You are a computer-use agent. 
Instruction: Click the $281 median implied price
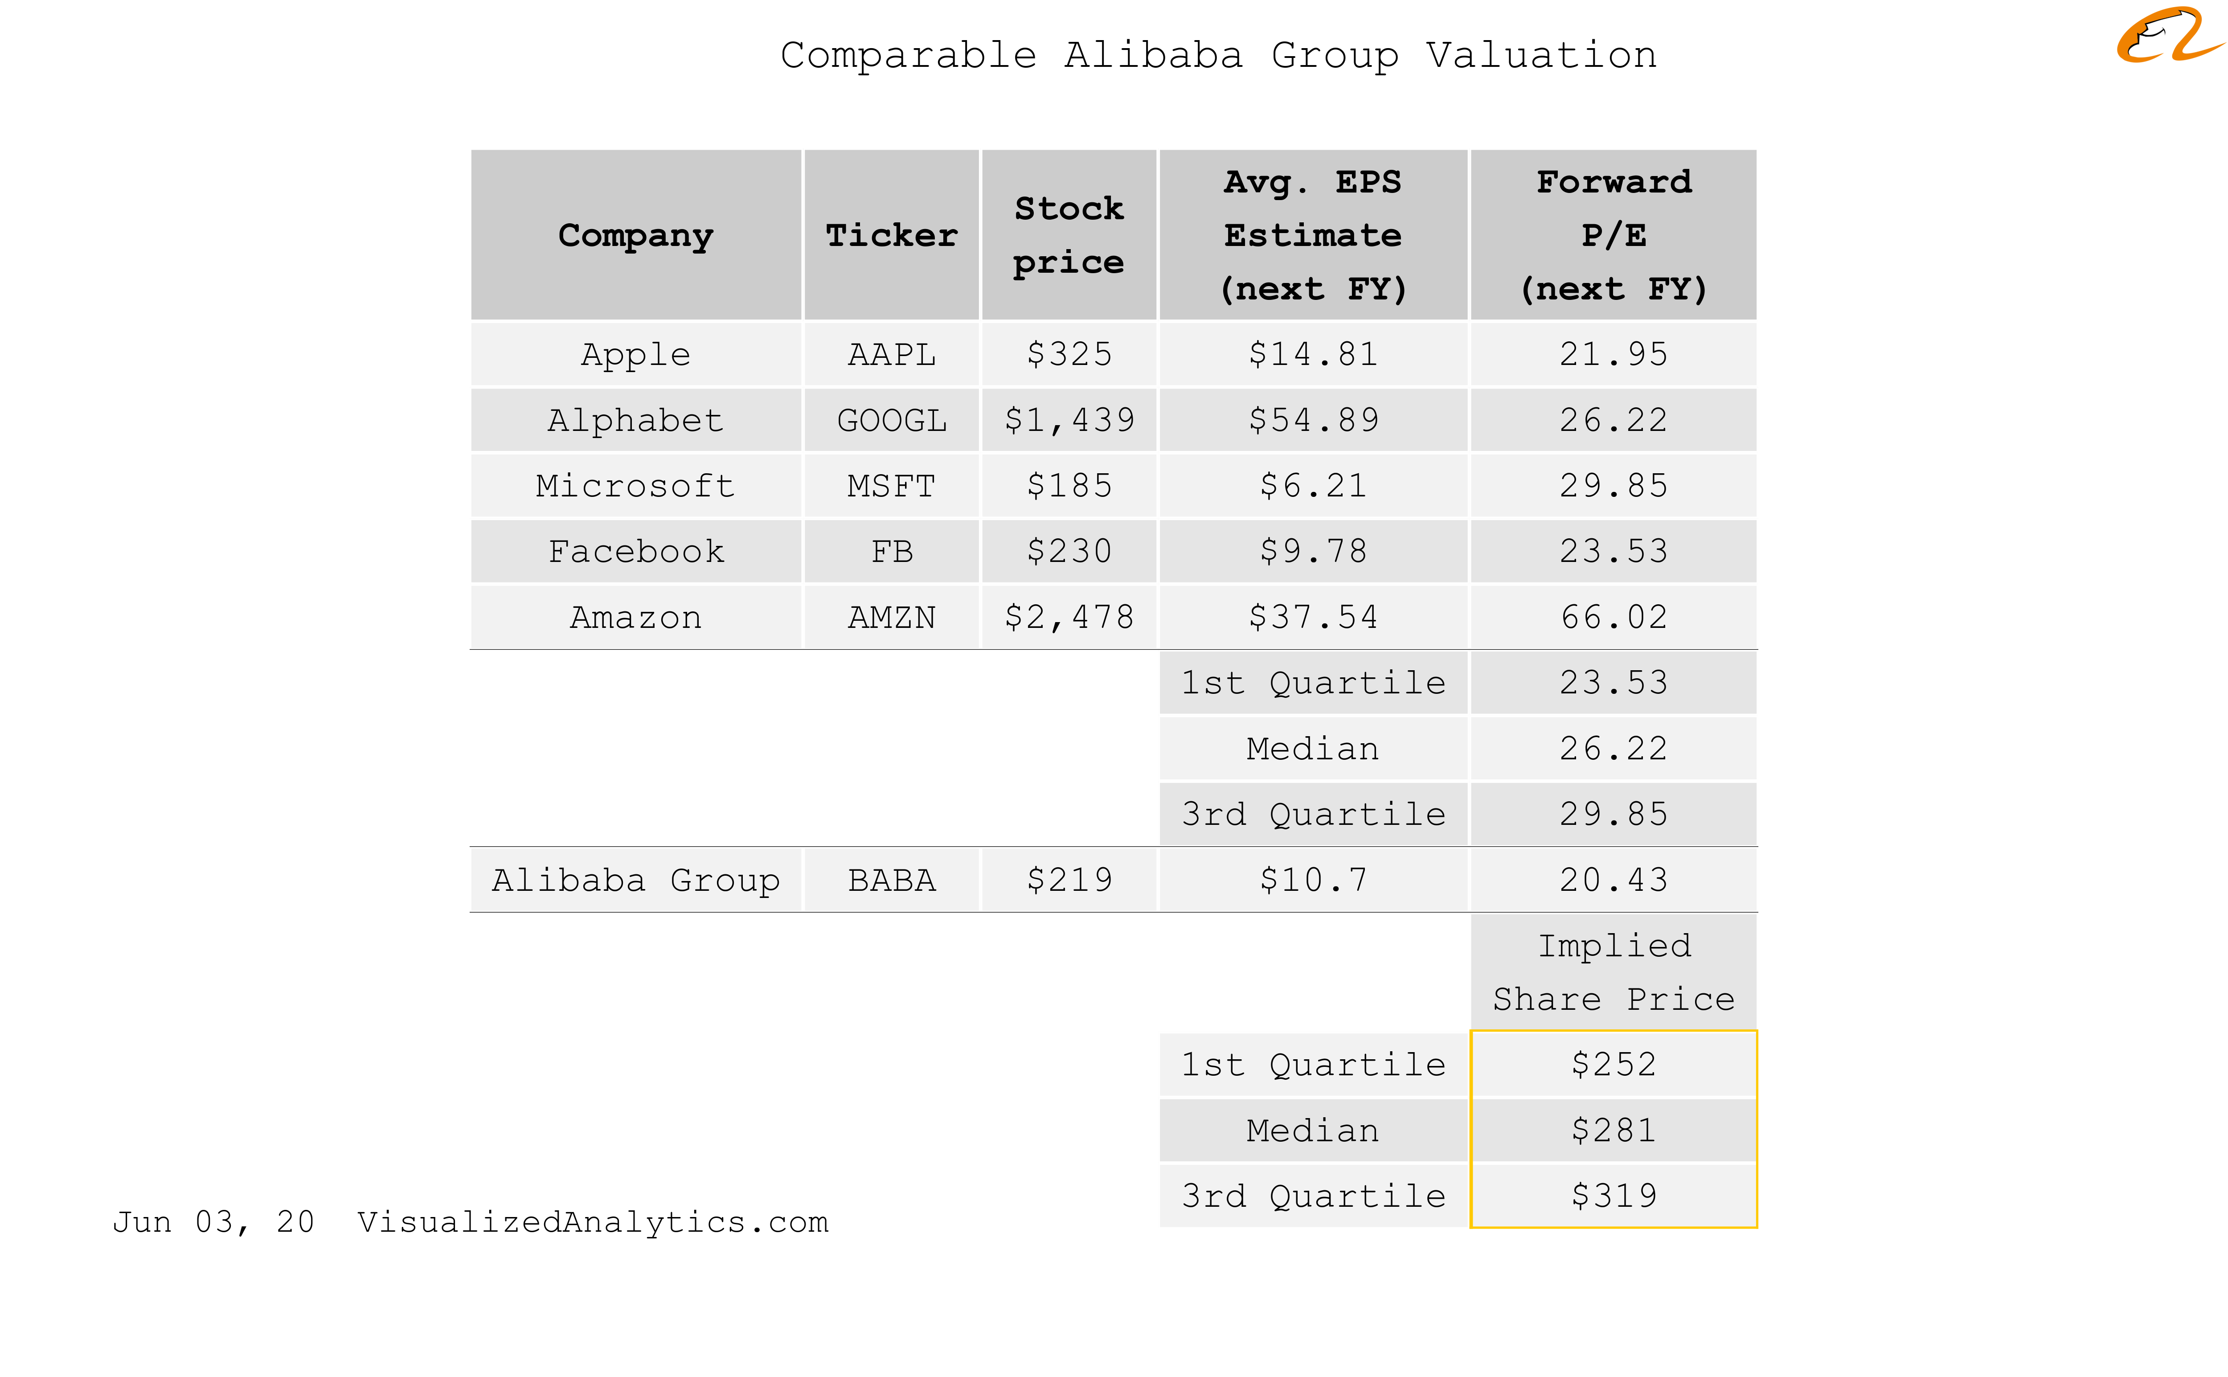pyautogui.click(x=1614, y=1130)
